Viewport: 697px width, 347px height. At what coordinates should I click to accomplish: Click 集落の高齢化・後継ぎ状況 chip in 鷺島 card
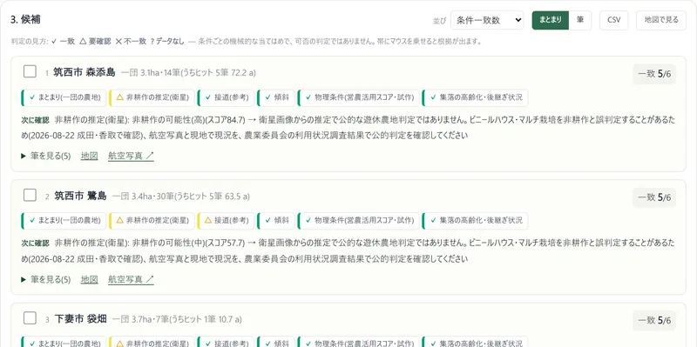(x=475, y=221)
